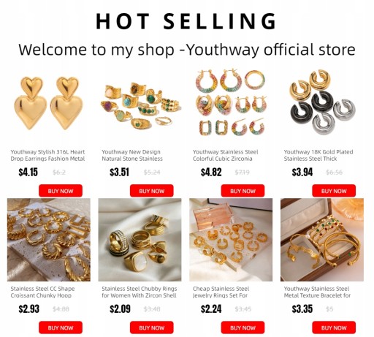
Task: Click Buy Now for $2.09 chubby rings
Action: pos(151,327)
